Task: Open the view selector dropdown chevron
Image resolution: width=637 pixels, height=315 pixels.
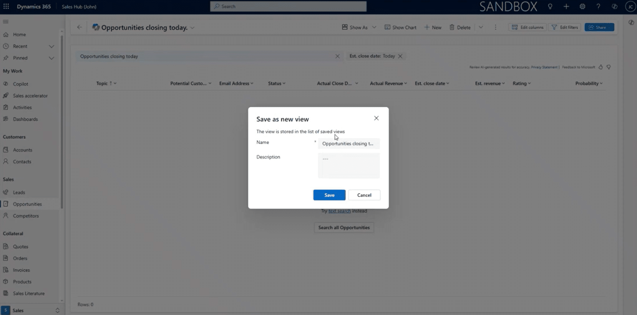Action: (x=192, y=28)
